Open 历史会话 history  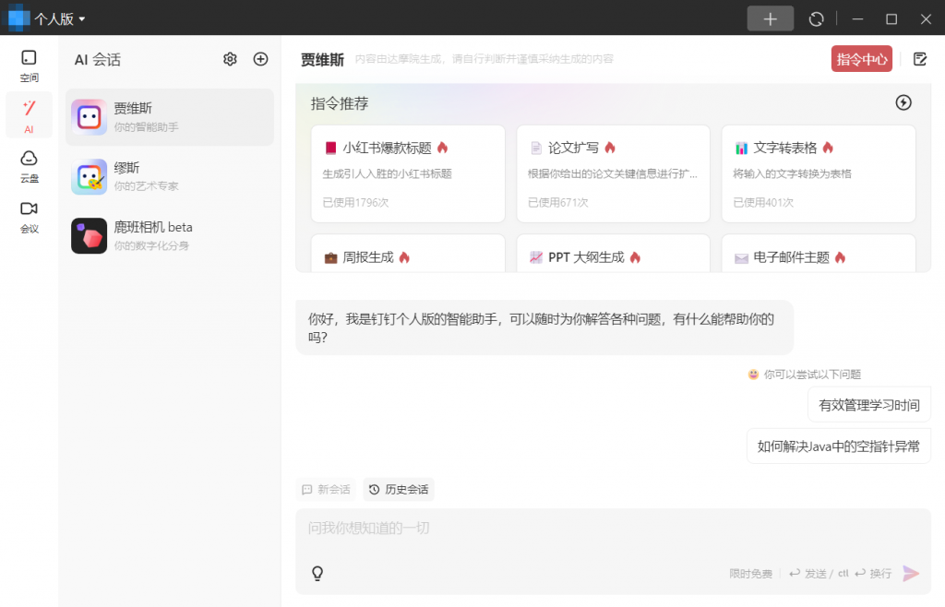[x=399, y=490]
